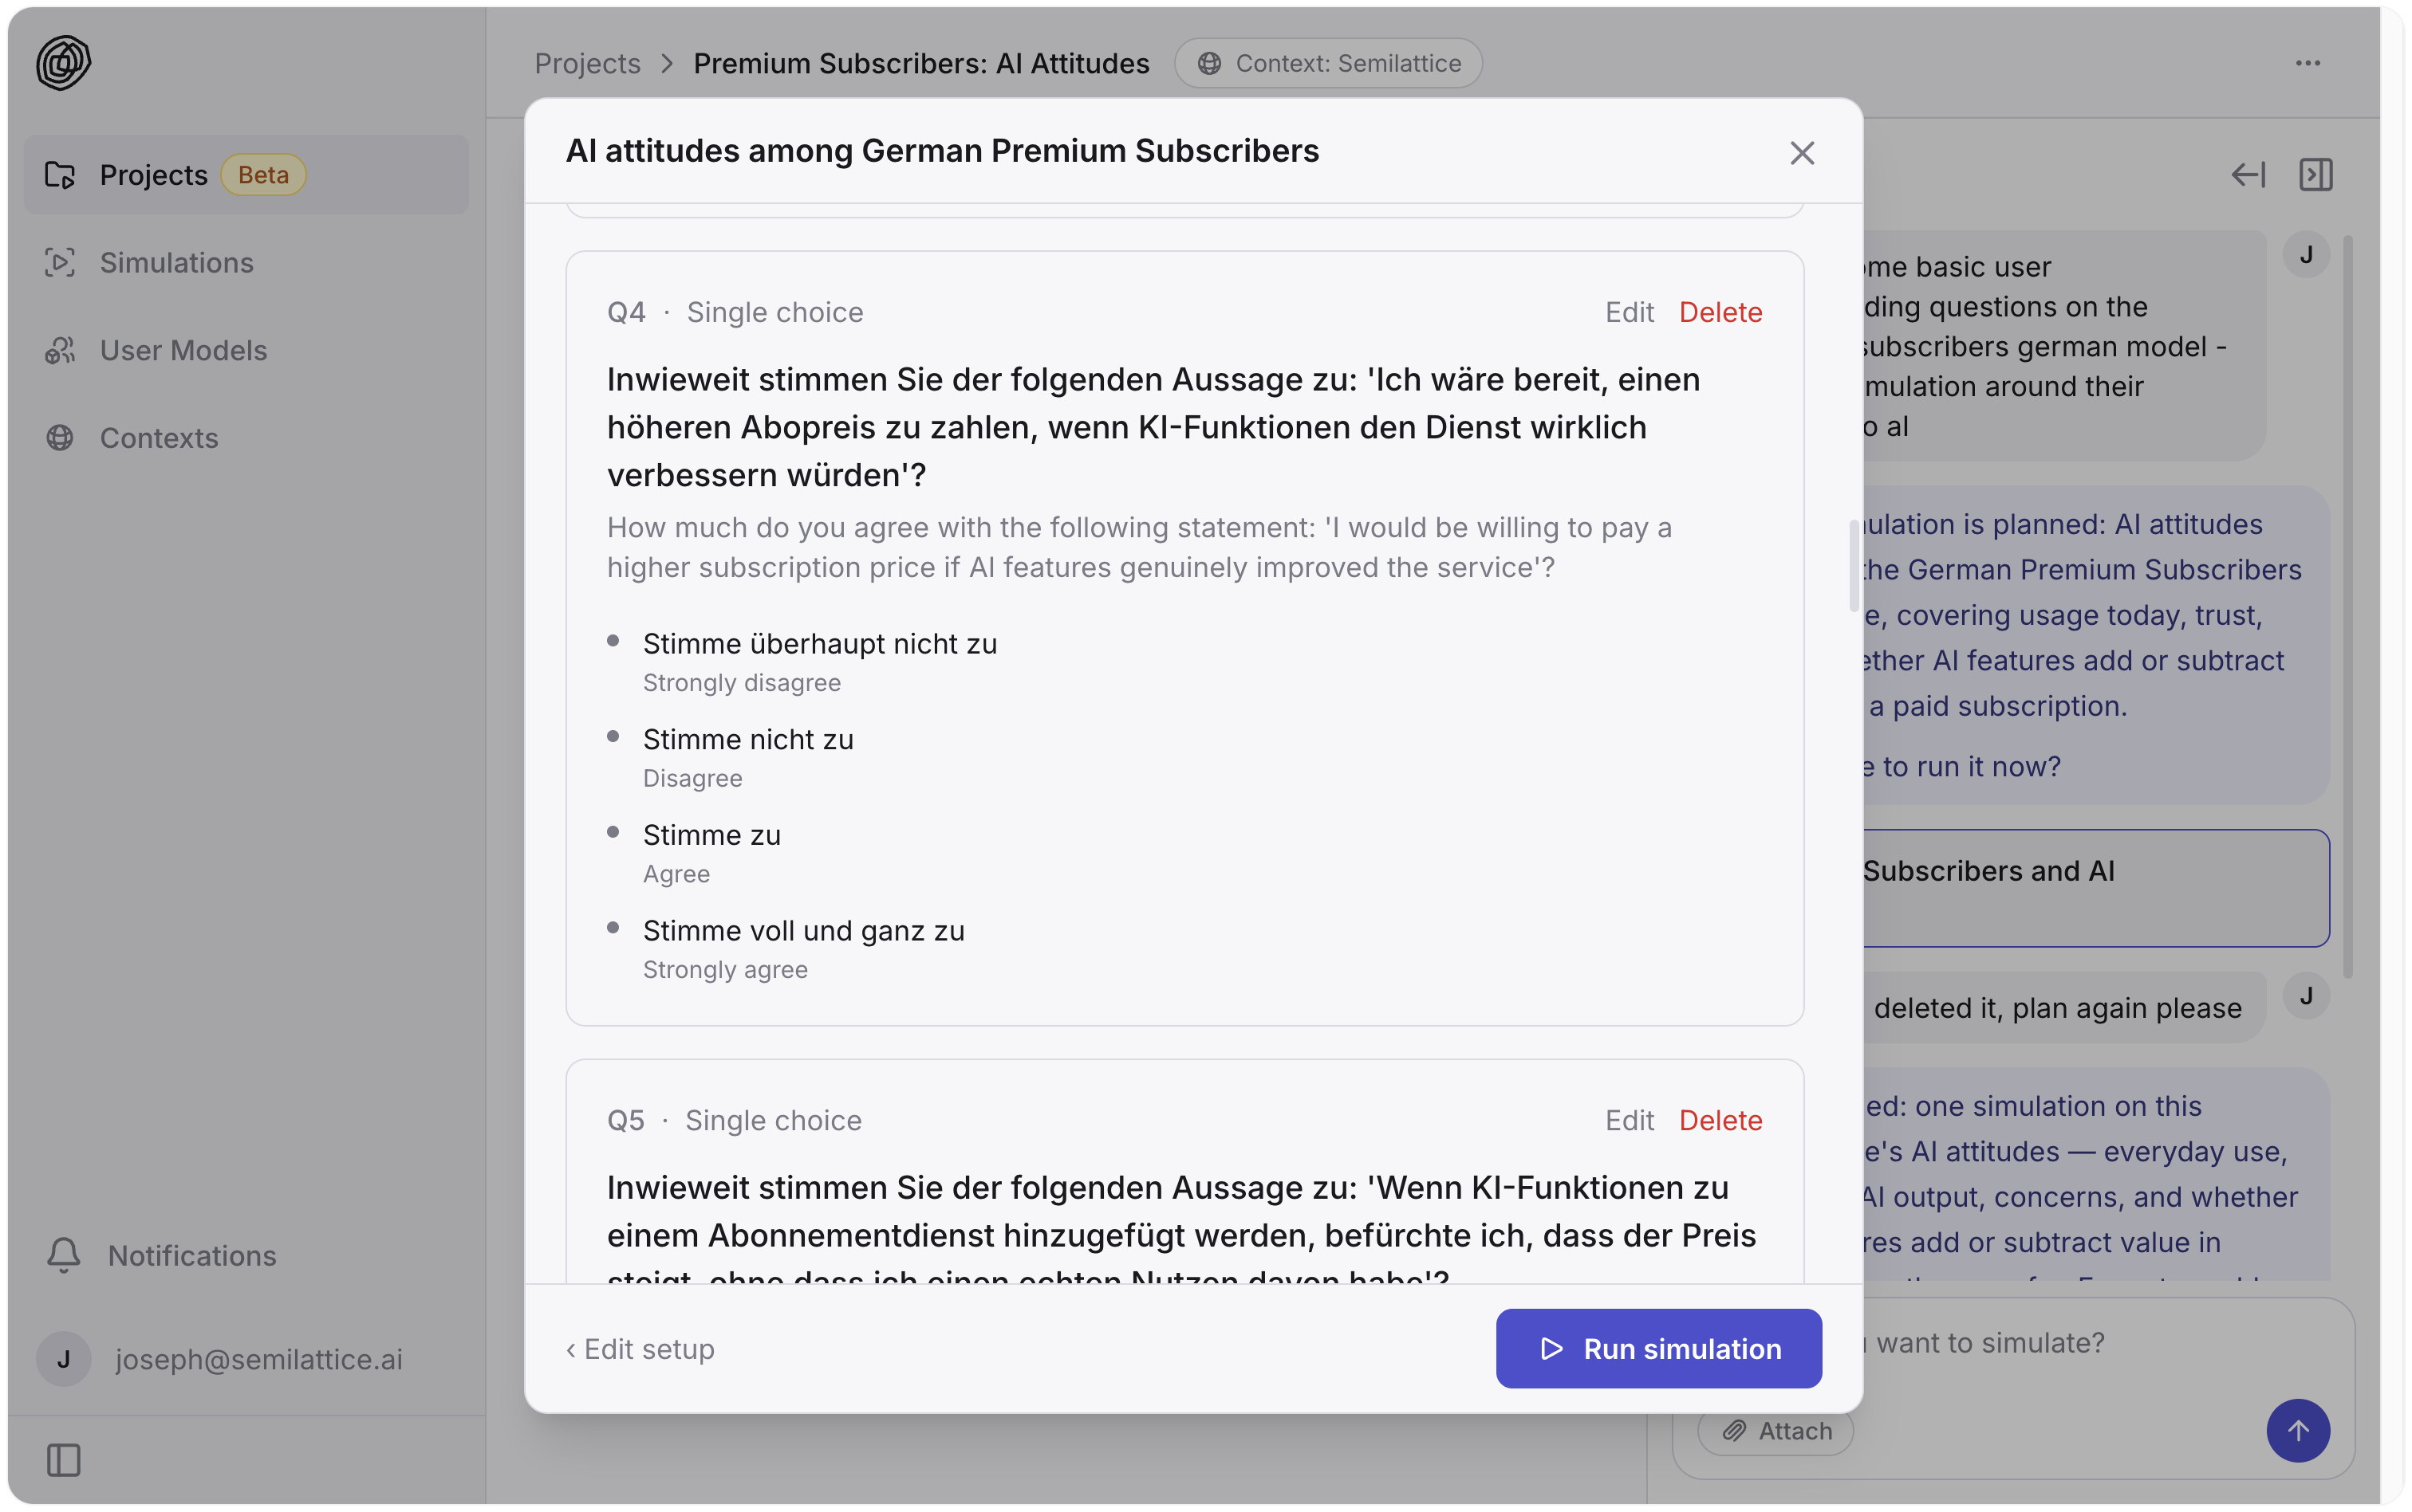Send message with the up-arrow button
The image size is (2412, 1512).
click(2298, 1431)
